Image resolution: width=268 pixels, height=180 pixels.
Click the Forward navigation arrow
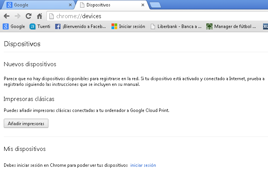pyautogui.click(x=17, y=16)
